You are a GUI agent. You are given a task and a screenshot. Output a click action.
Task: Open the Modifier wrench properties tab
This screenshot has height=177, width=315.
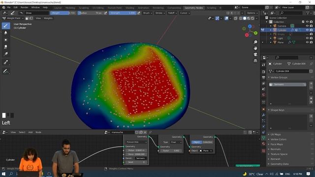[x=264, y=115]
